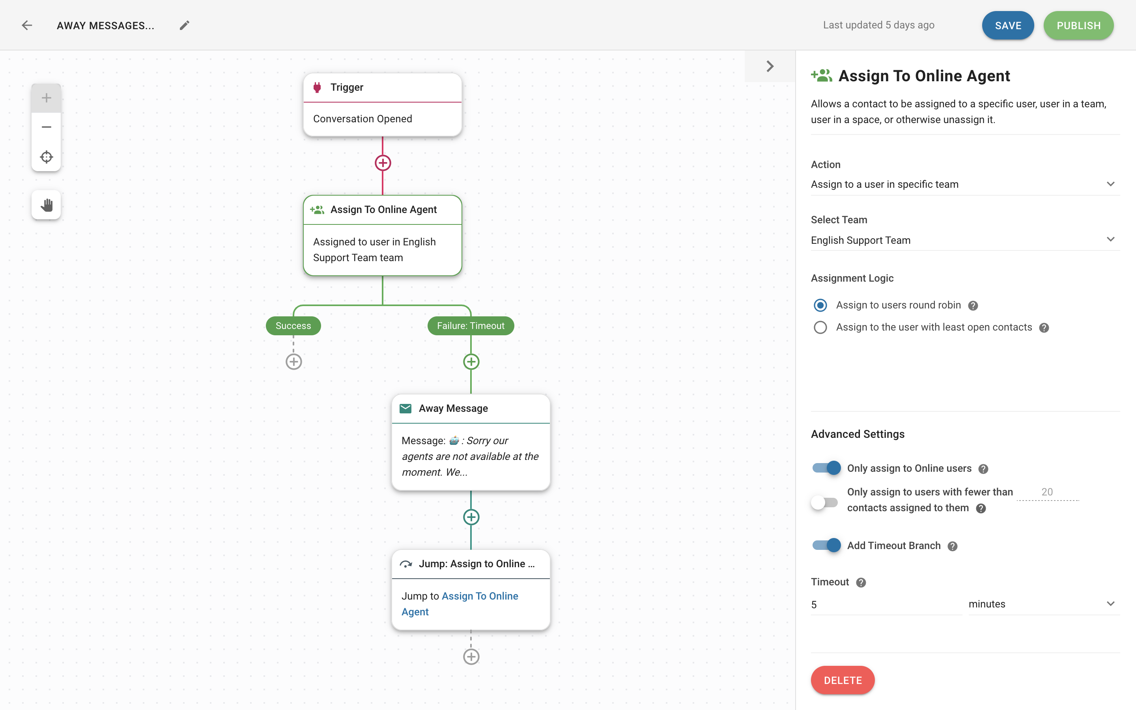1136x710 pixels.
Task: Select Assign to users round robin radio button
Action: pyautogui.click(x=820, y=304)
